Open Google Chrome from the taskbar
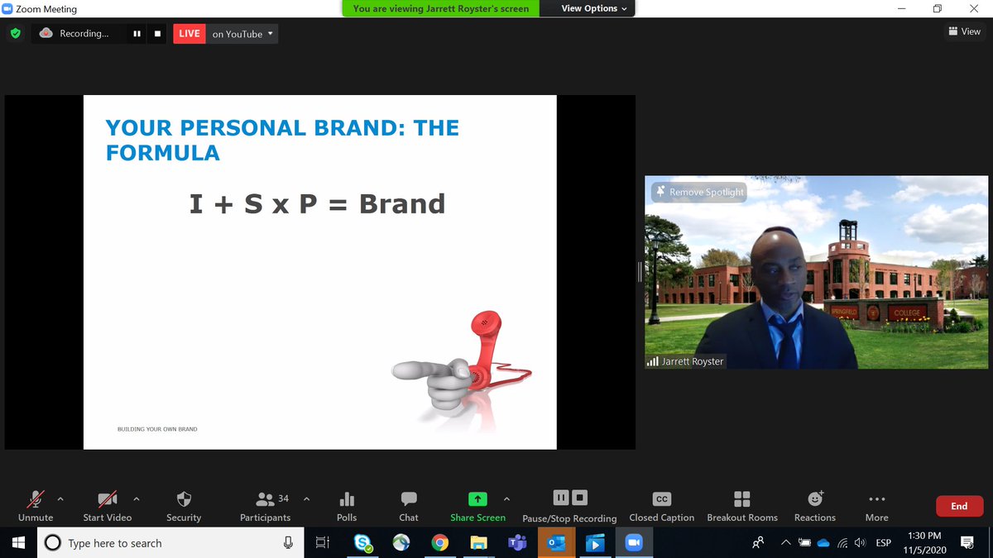The image size is (993, 558). coord(440,543)
